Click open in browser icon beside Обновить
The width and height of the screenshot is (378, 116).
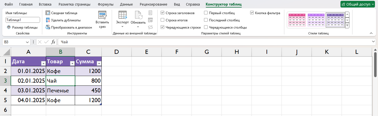coord(150,20)
